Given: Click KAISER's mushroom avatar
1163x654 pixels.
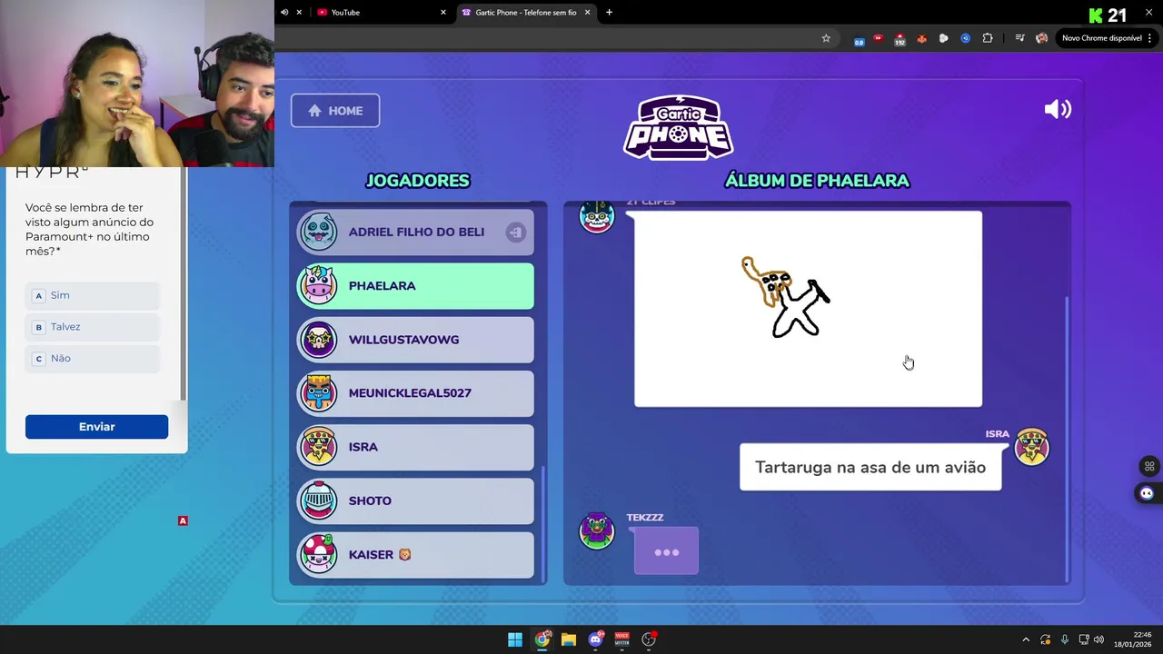Looking at the screenshot, I should [x=318, y=554].
